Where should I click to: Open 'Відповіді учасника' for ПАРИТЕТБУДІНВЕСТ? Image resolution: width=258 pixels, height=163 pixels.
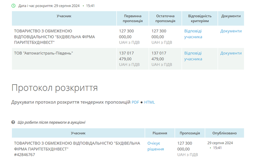pos(193,34)
